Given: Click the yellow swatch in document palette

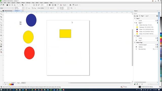Looking at the screenshot, I should click(x=10, y=84).
